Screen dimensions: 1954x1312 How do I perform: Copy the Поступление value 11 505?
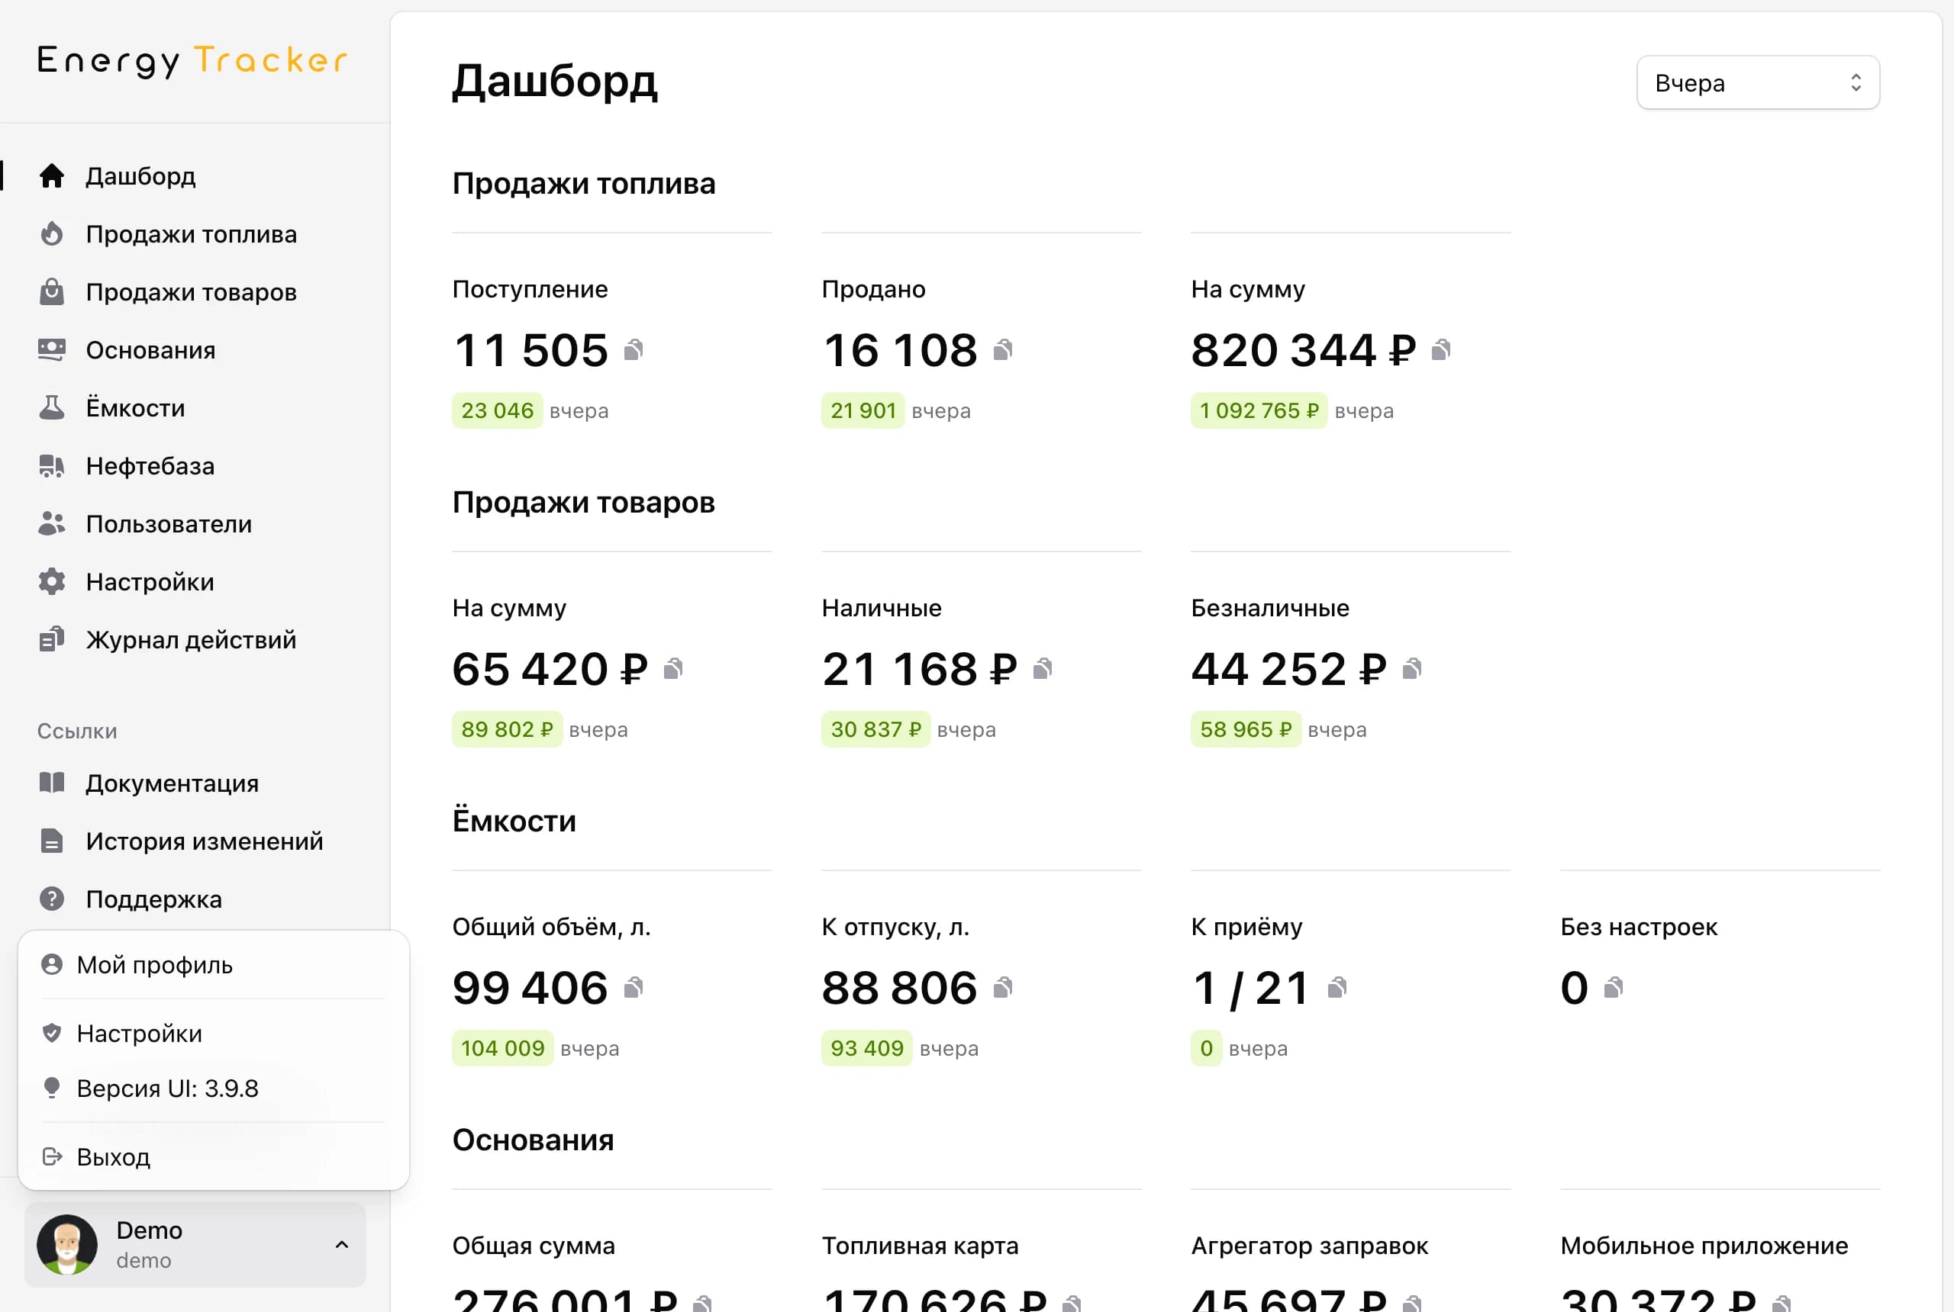coord(634,350)
